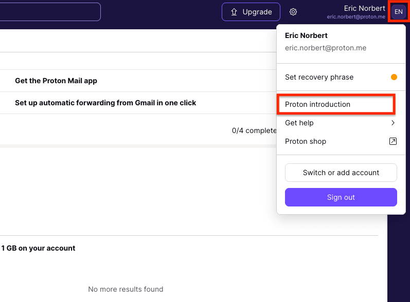Click the 0/4 complete progress text

coord(254,130)
